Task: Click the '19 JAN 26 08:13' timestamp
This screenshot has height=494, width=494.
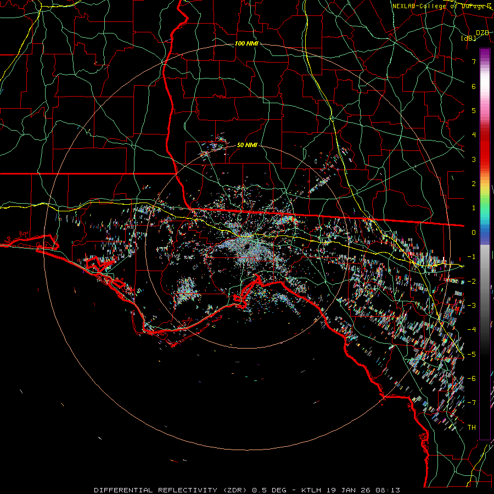Action: click(x=363, y=490)
